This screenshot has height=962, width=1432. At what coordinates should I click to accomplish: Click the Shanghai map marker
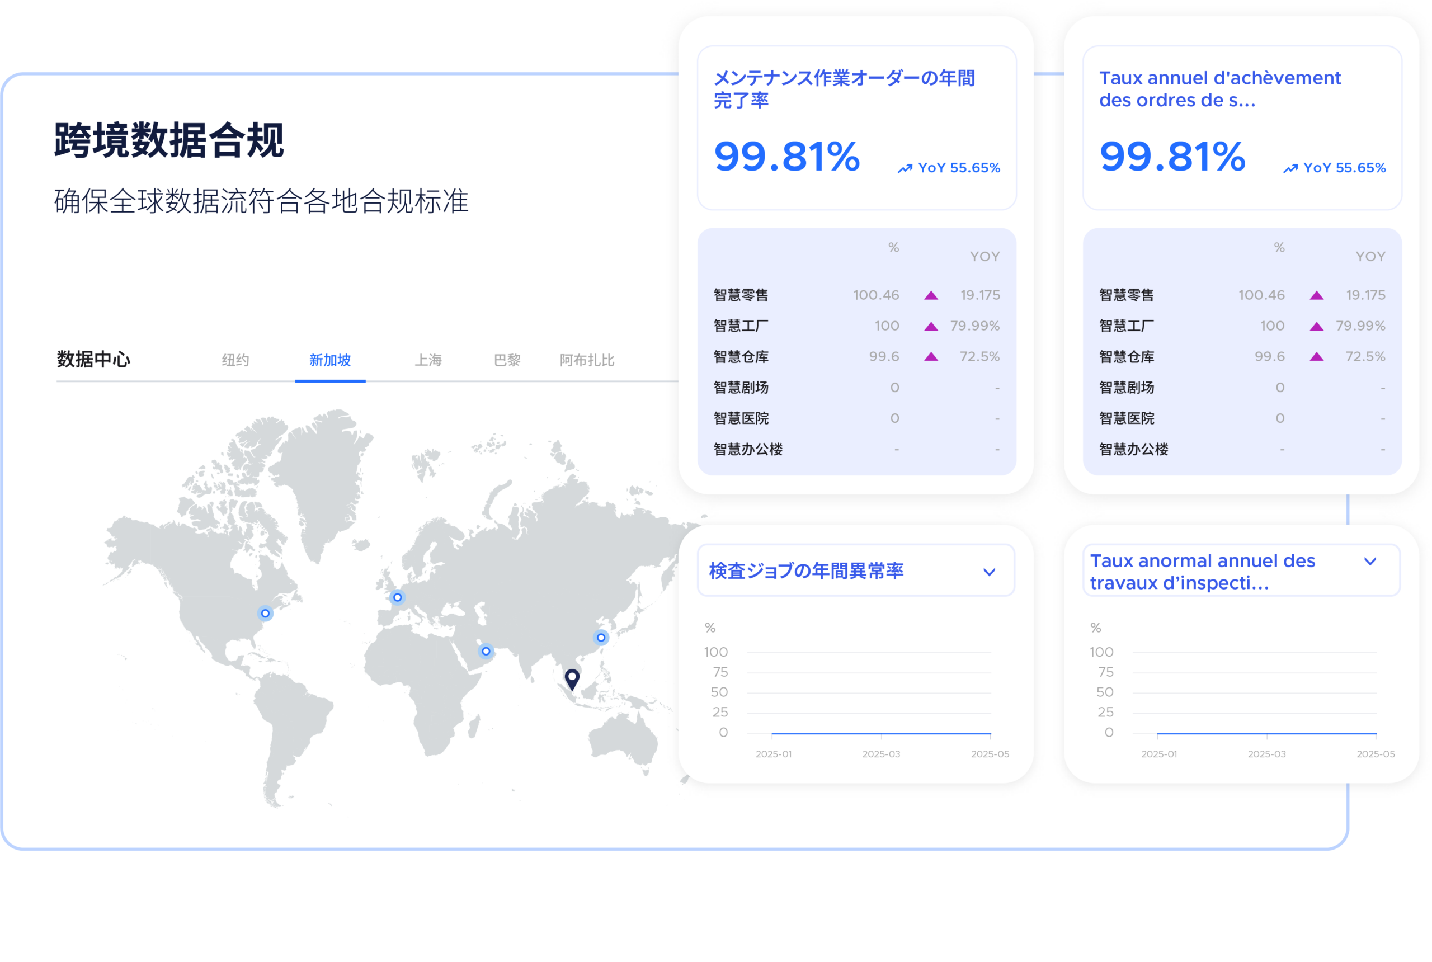[601, 638]
